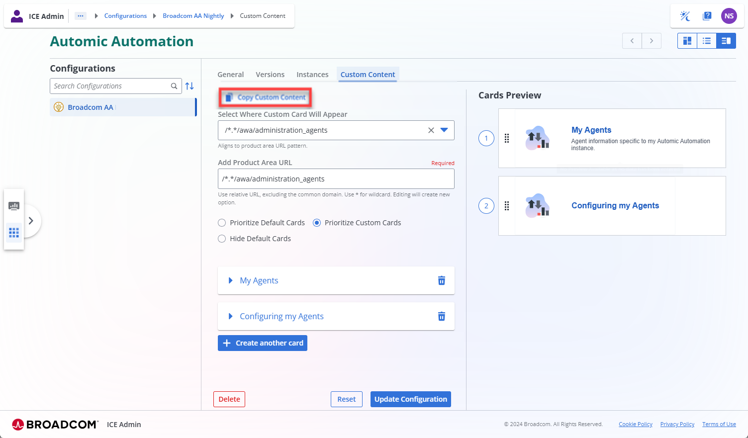Click the Broadcom AA lightbulb icon
The image size is (748, 438).
[59, 107]
